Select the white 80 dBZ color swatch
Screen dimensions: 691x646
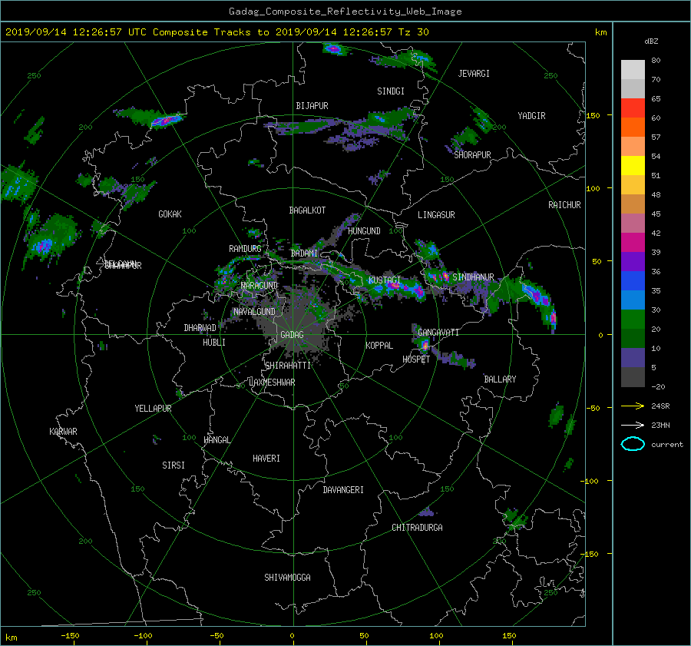coord(633,69)
